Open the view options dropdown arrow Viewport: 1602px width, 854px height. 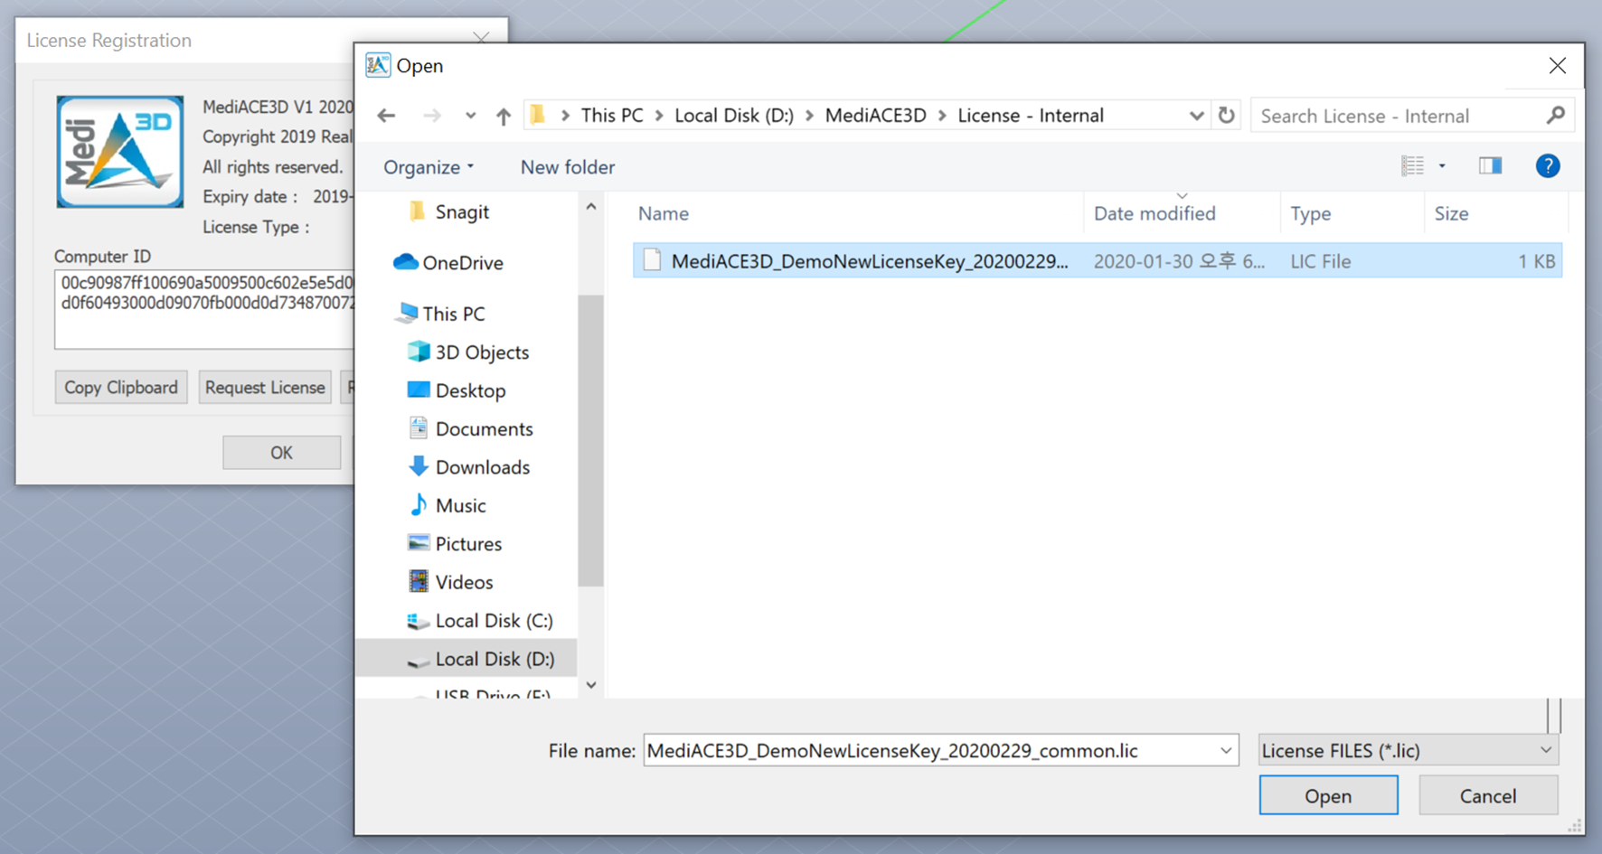point(1442,166)
